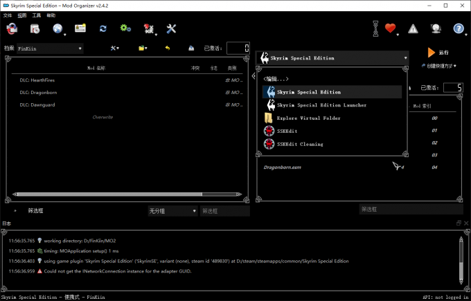Click the plugin list 筛选框 filter field
This screenshot has width=471, height=301.
tap(411, 209)
